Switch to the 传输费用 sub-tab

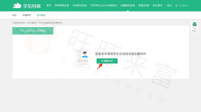(x=26, y=15)
